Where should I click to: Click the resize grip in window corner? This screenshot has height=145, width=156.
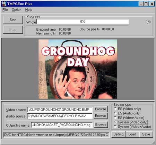pyautogui.click(x=154, y=142)
